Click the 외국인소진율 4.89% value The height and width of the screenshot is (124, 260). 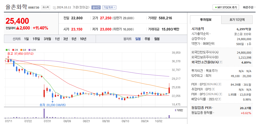(246, 63)
